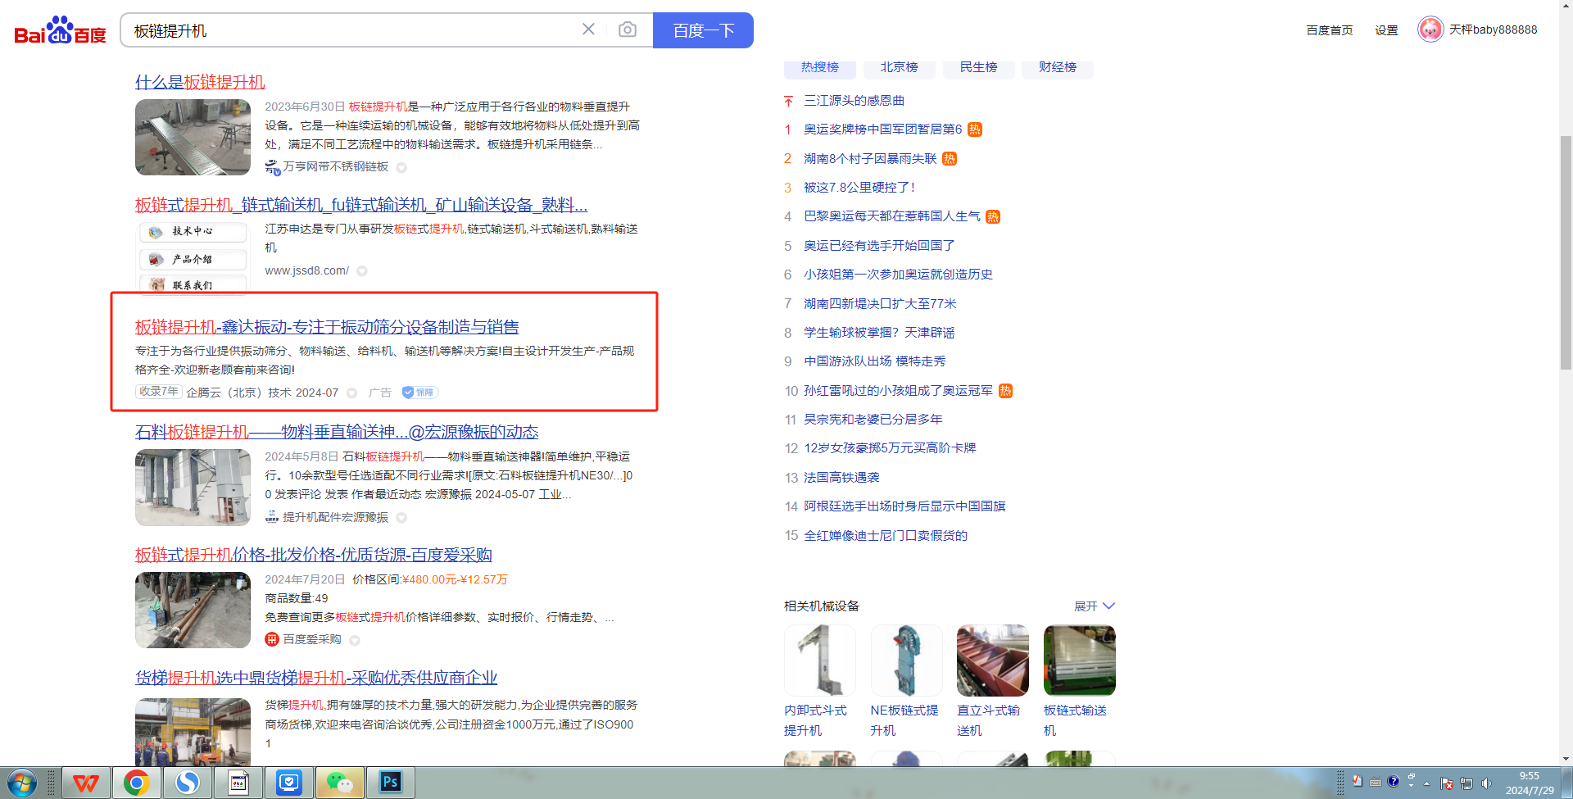Show hidden system tray icons

point(1427,783)
